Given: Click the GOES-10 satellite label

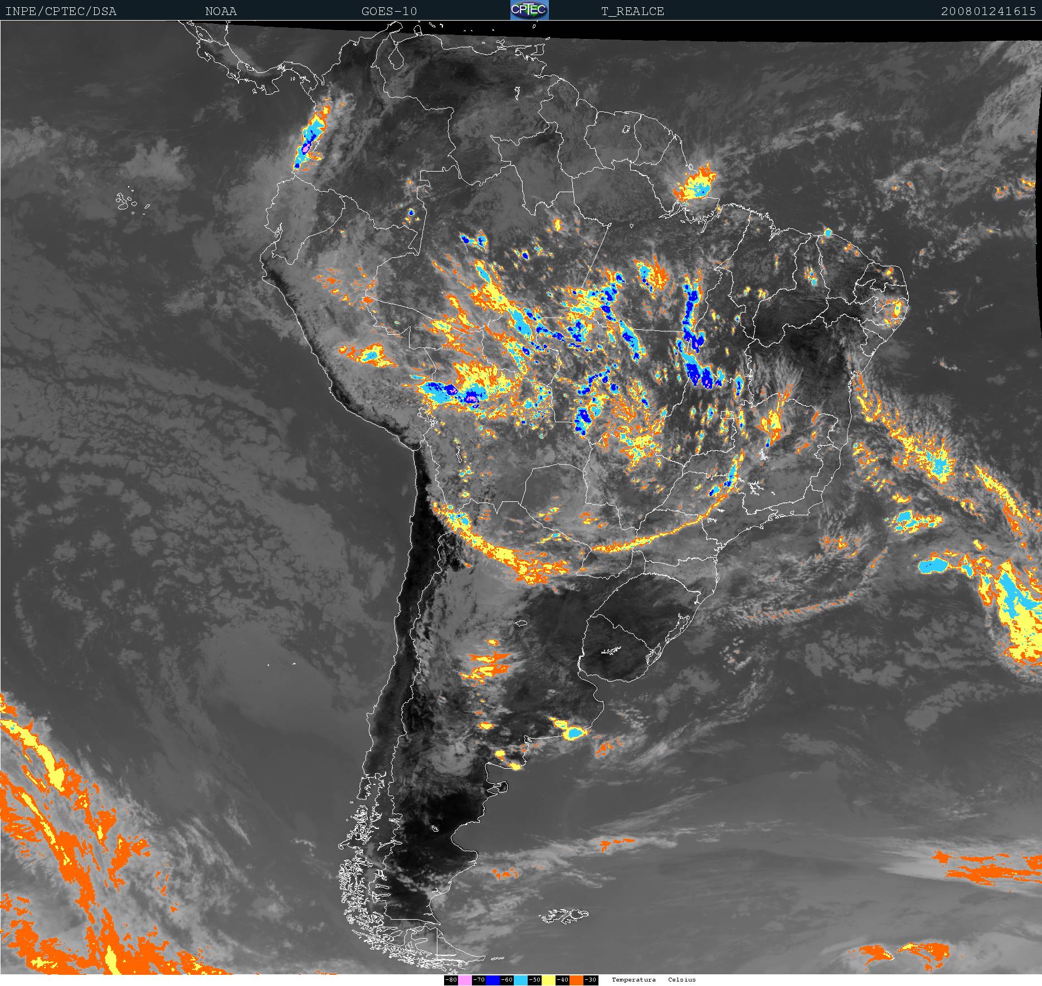Looking at the screenshot, I should [x=389, y=11].
